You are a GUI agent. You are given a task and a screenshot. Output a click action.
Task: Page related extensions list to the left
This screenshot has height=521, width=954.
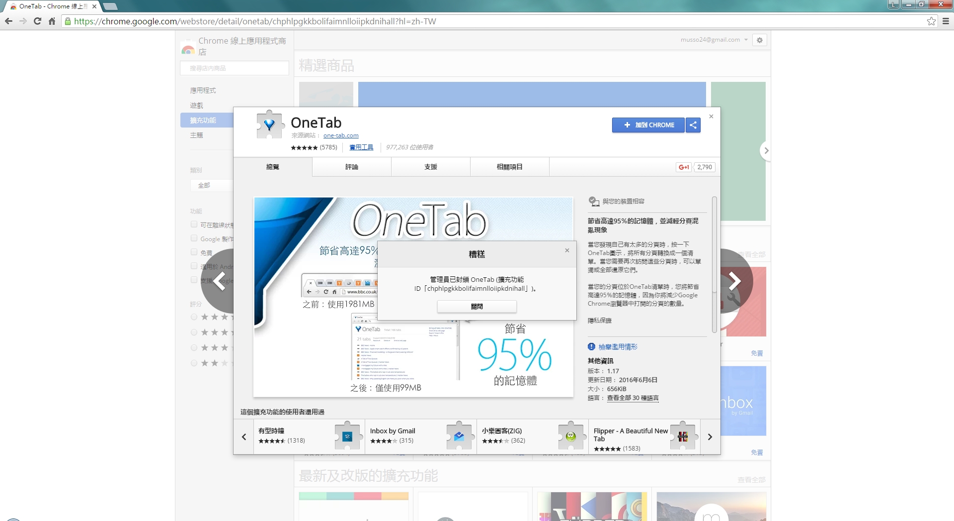pos(244,437)
